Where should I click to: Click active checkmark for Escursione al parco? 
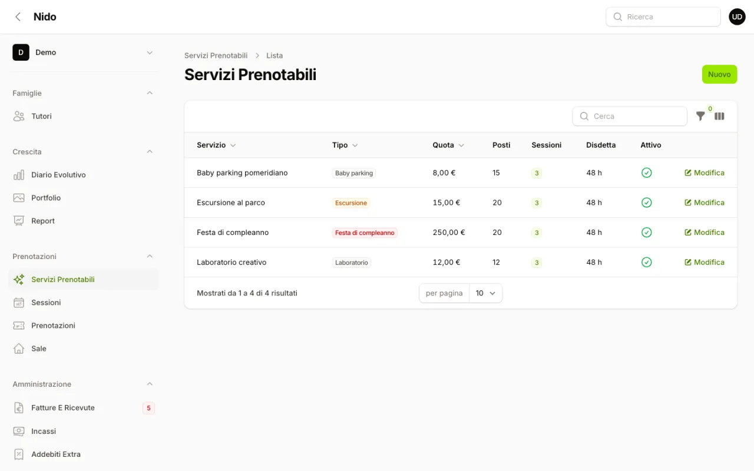click(x=646, y=203)
